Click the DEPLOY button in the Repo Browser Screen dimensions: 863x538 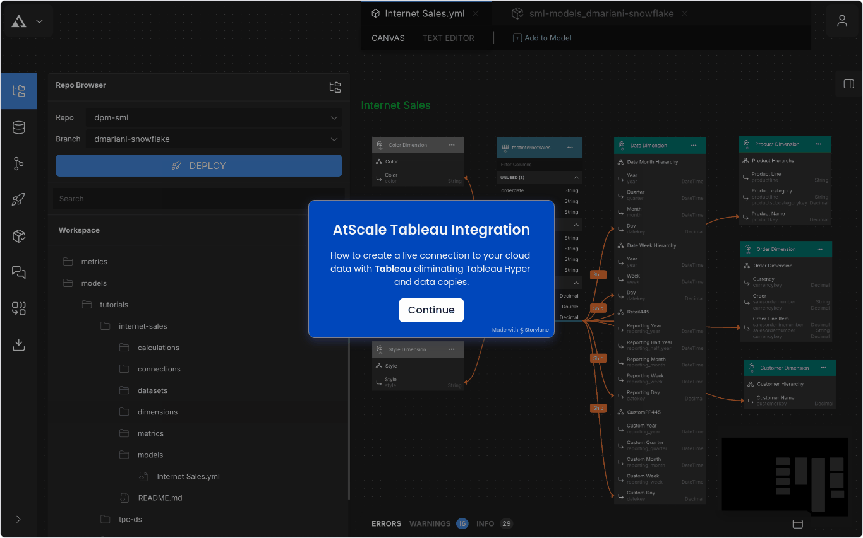tap(198, 165)
